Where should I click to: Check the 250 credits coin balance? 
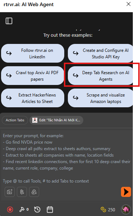click(x=108, y=210)
